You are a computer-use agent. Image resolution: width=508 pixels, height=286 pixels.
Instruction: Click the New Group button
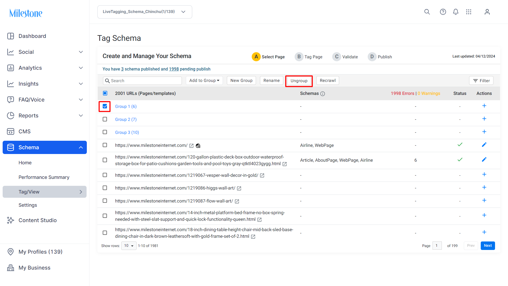[x=241, y=81]
